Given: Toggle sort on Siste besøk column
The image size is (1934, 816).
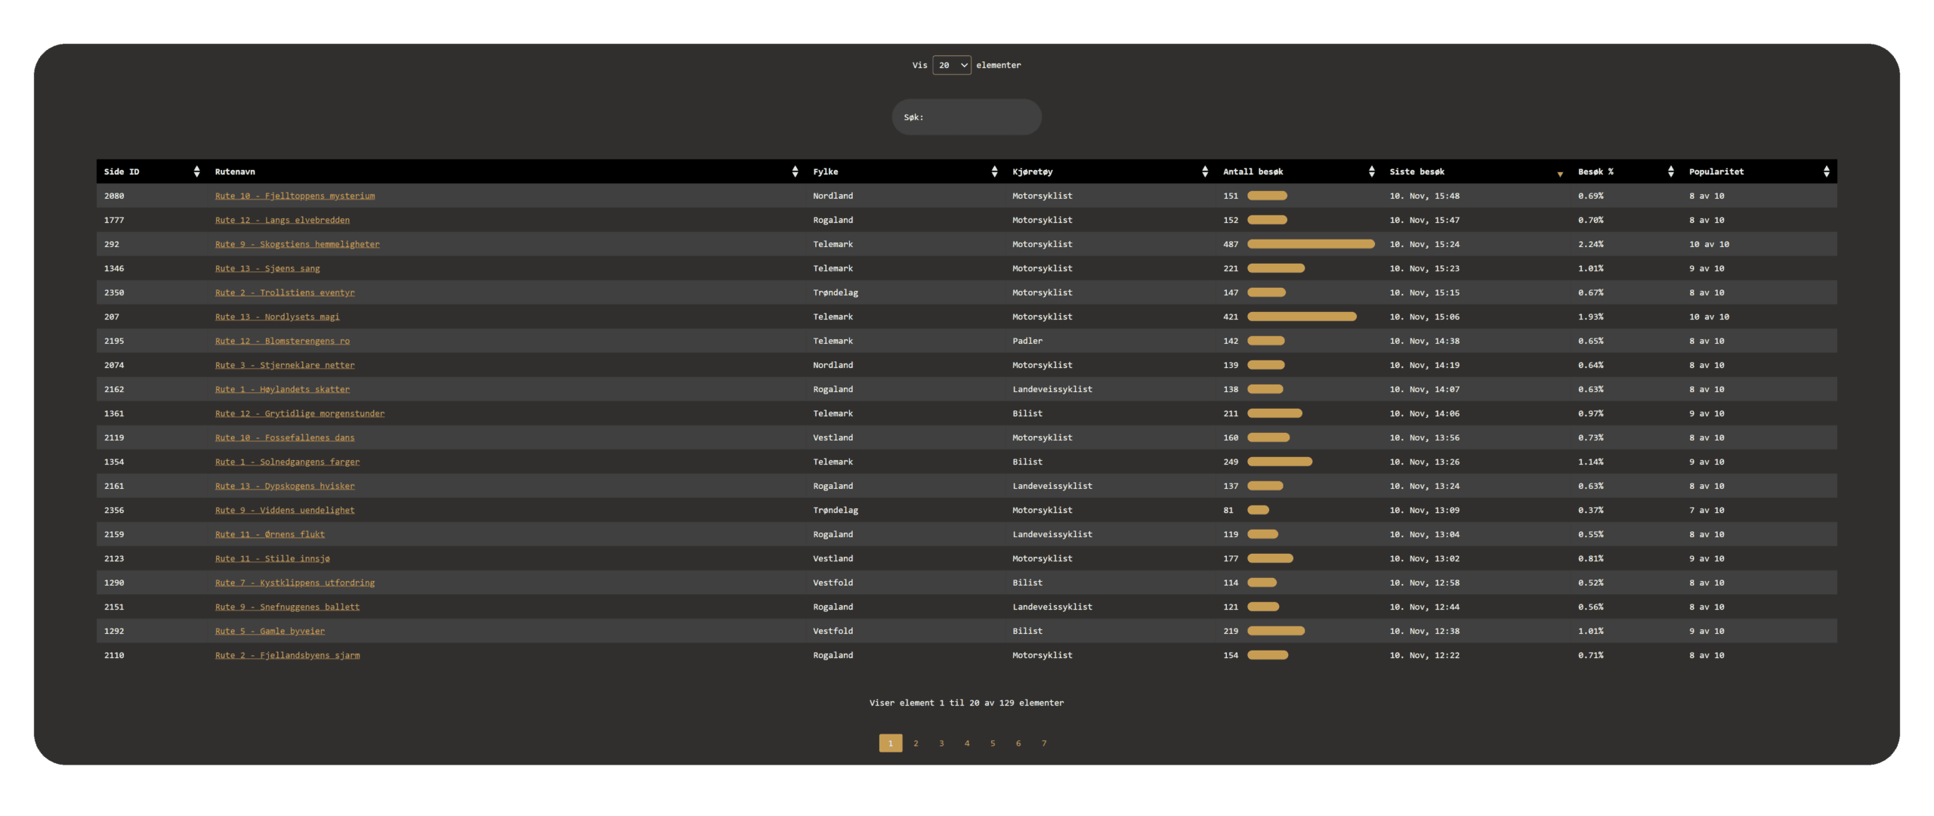Looking at the screenshot, I should pos(1476,172).
